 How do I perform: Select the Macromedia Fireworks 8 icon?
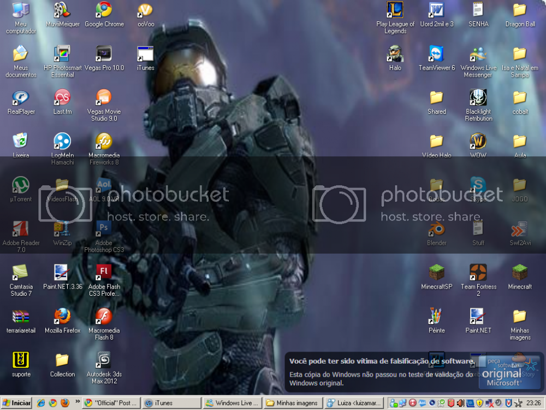(104, 149)
